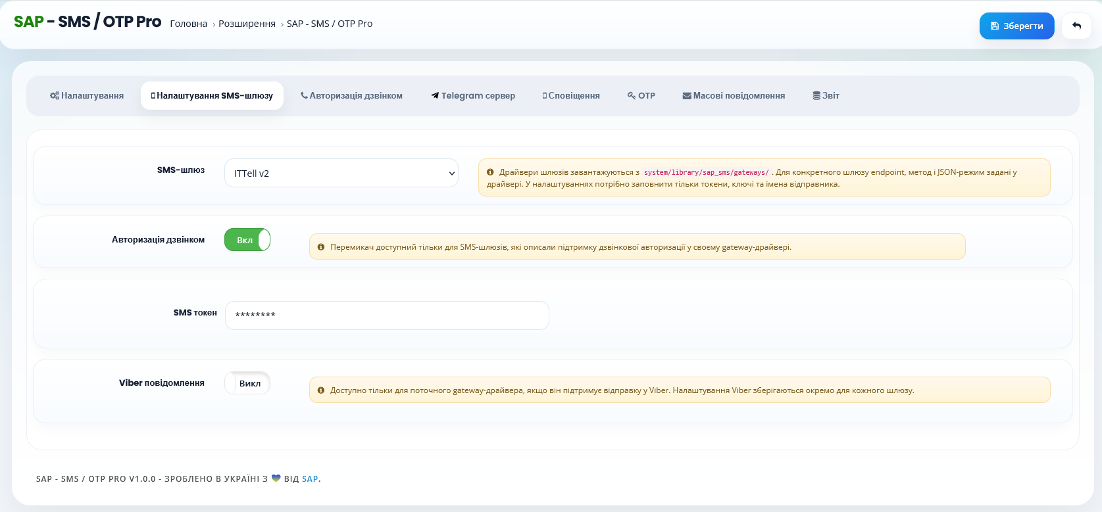Switch to the Сповіщення tab
1102x512 pixels.
coord(571,95)
